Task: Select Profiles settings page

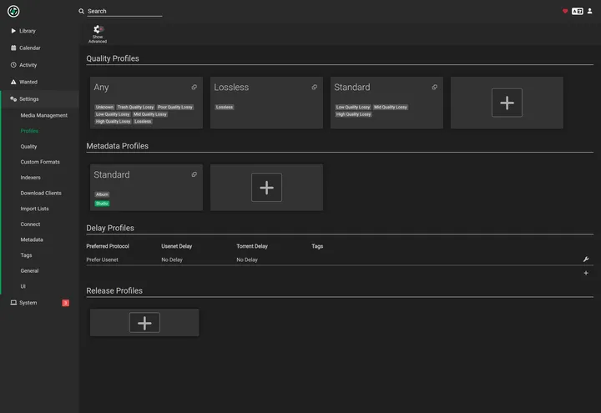Action: (29, 131)
